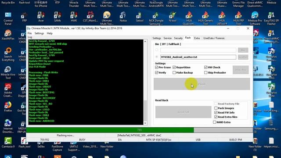The image size is (281, 158).
Task: Open the SeDbx desktop shortcut
Action: click(41, 144)
